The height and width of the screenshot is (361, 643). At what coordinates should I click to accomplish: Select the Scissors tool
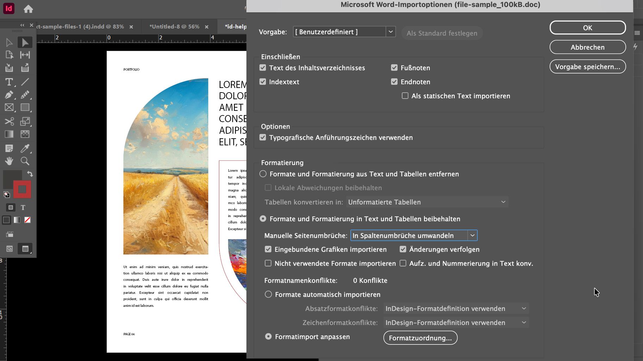pyautogui.click(x=9, y=121)
